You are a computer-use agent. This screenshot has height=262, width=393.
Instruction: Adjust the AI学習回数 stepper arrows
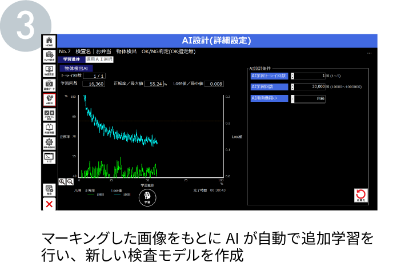[292, 87]
